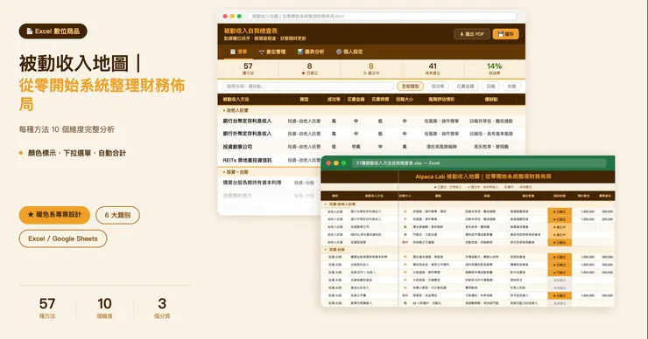
Task: Click the 57 種方法 stat in the checklist app
Action: (248, 68)
